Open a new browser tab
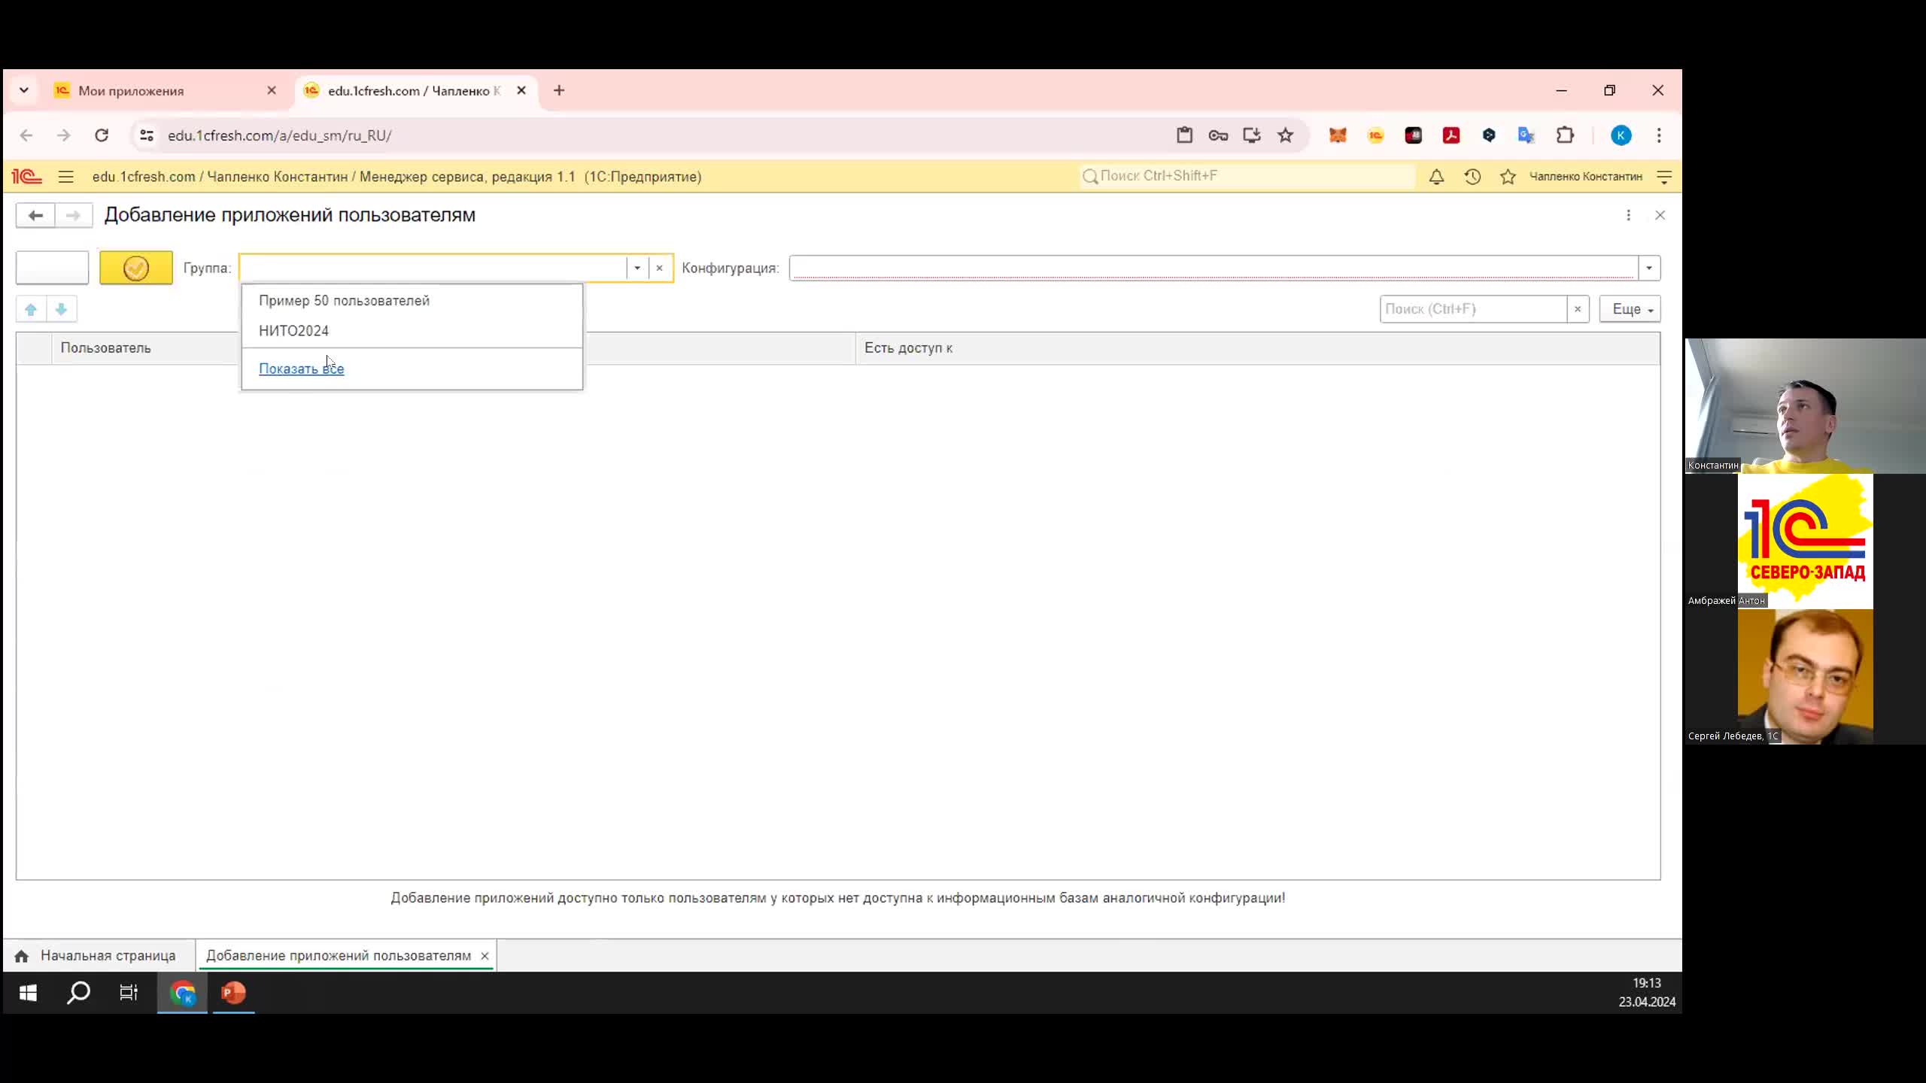Viewport: 1926px width, 1083px height. (x=559, y=90)
